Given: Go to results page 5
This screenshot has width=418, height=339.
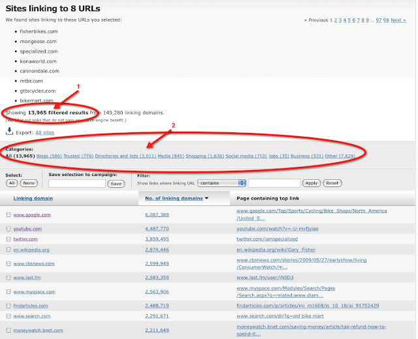Looking at the screenshot, I should click(349, 20).
